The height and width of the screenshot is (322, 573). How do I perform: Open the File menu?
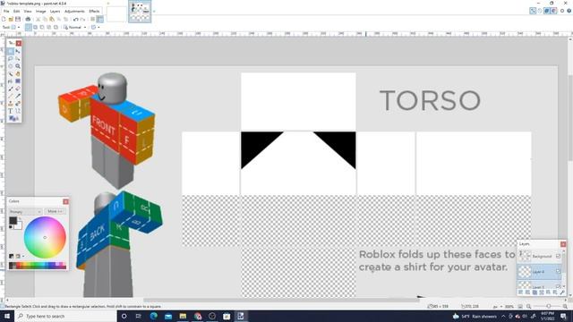tap(6, 12)
